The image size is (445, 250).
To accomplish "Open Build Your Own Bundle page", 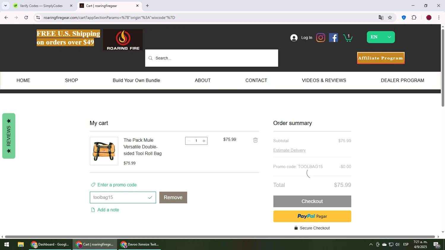I will [x=136, y=80].
